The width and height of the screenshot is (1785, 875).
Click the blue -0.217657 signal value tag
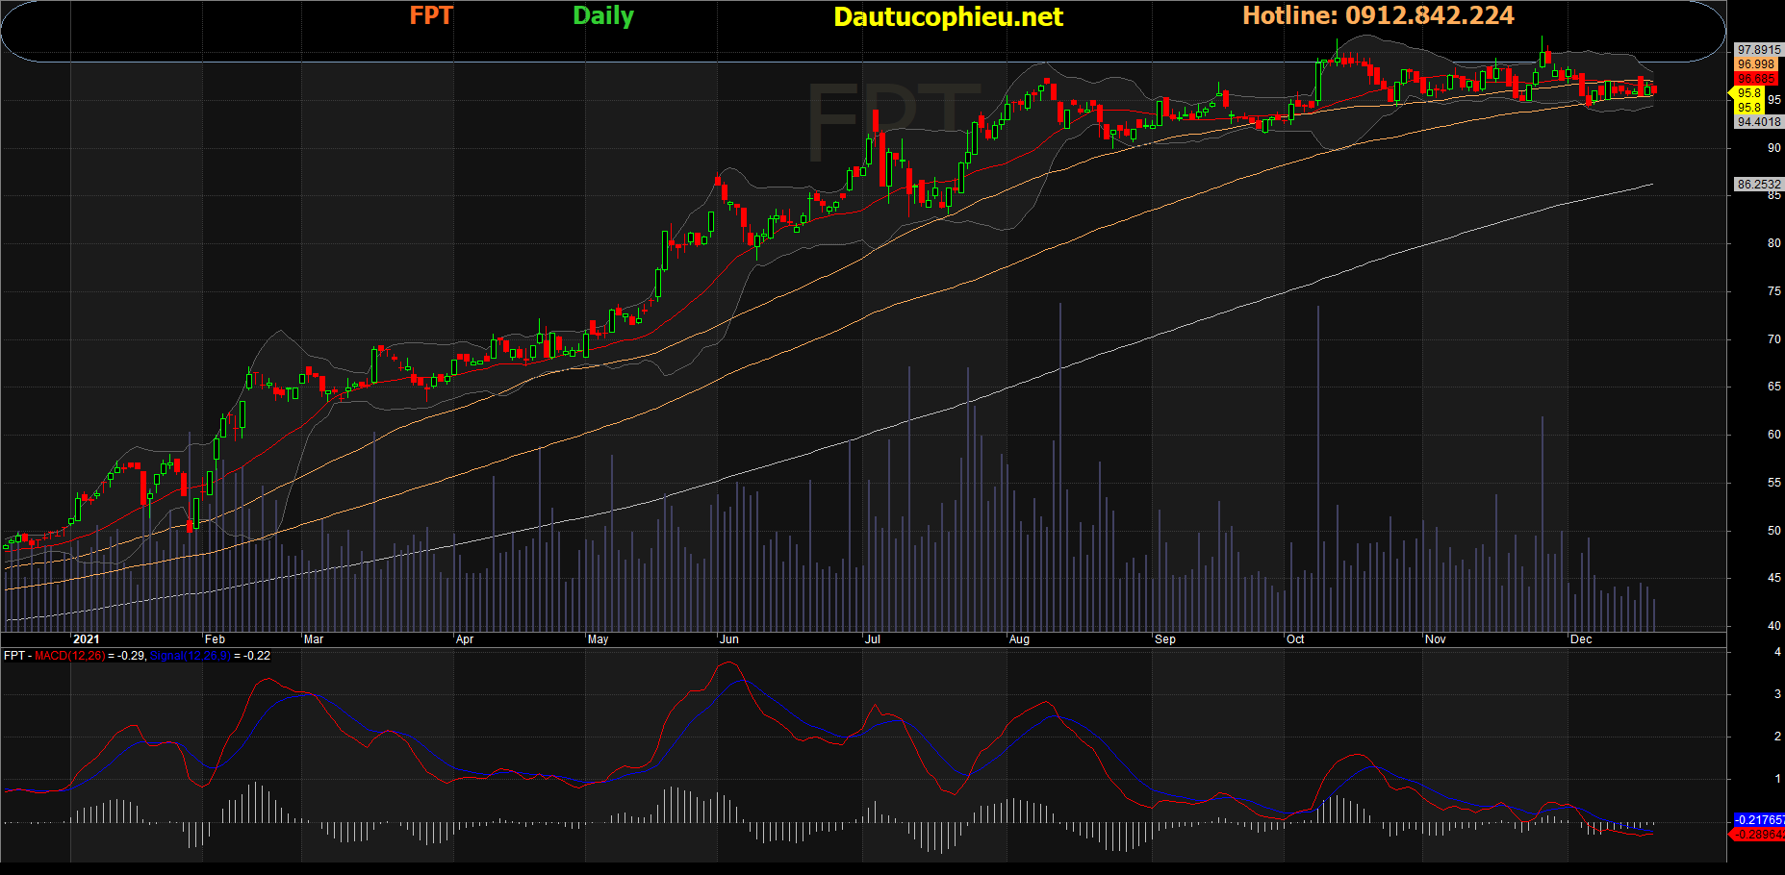1758,820
